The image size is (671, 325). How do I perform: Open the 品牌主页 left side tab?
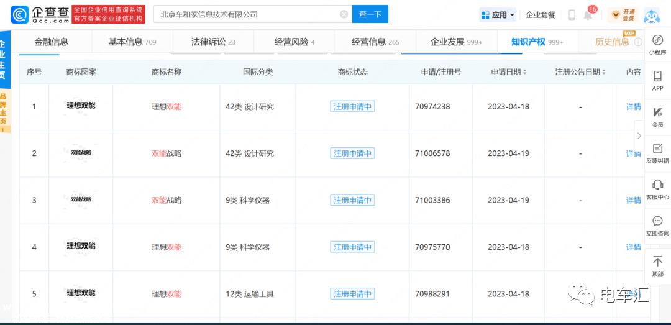[4, 111]
